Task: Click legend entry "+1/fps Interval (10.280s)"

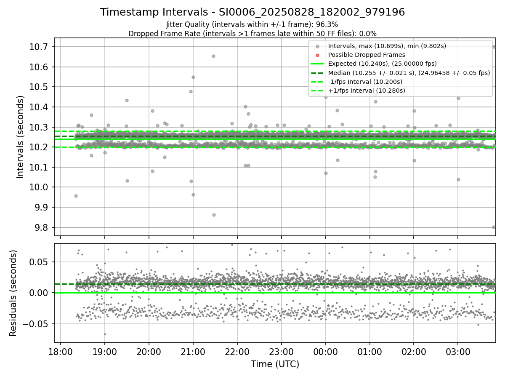Action: (367, 90)
